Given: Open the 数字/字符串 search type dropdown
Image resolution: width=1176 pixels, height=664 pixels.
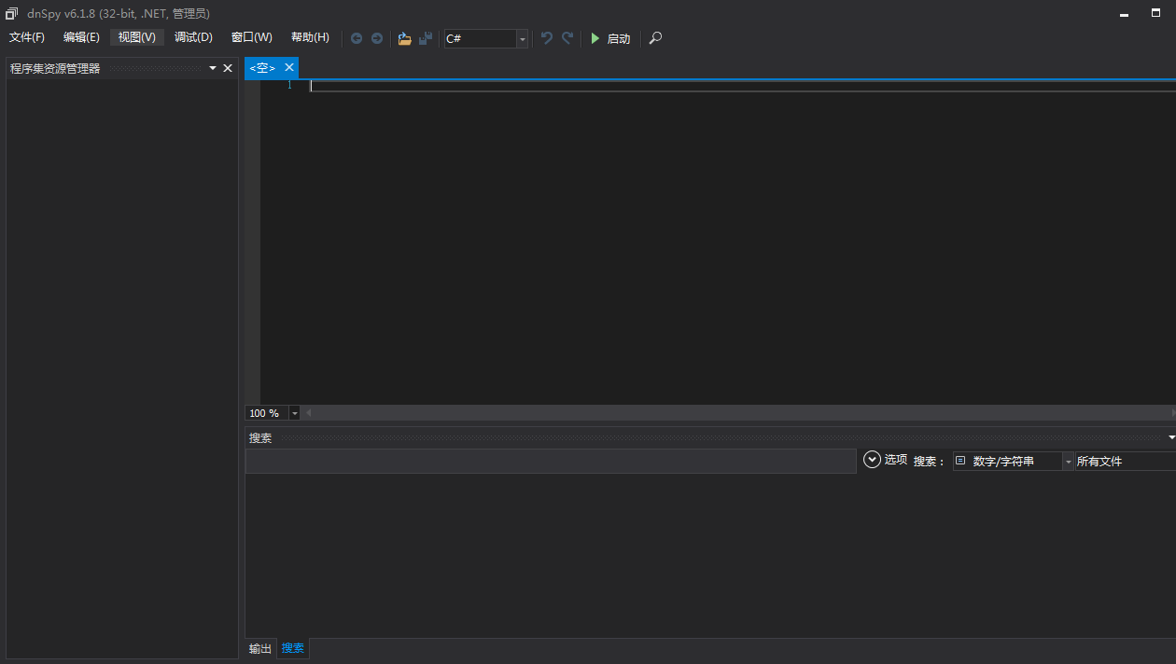Looking at the screenshot, I should (1068, 460).
